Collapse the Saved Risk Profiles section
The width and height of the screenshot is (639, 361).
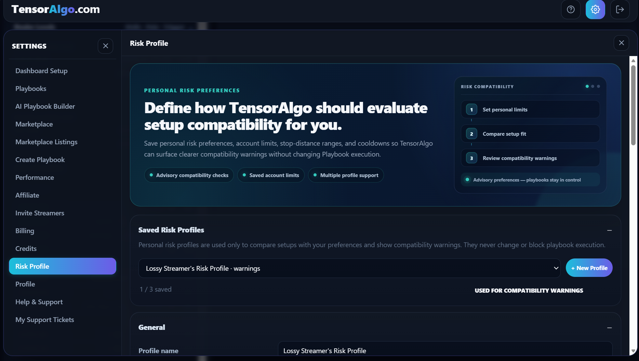click(609, 230)
